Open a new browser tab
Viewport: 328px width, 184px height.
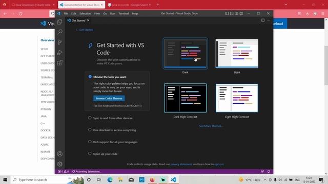click(x=158, y=5)
